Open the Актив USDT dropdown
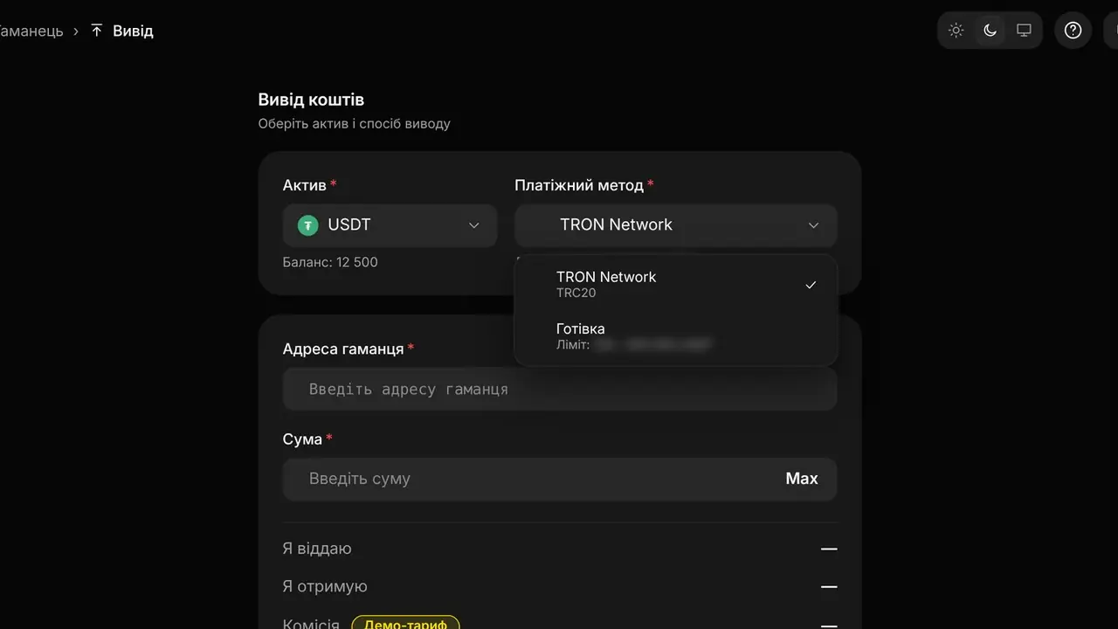This screenshot has height=629, width=1118. 390,225
